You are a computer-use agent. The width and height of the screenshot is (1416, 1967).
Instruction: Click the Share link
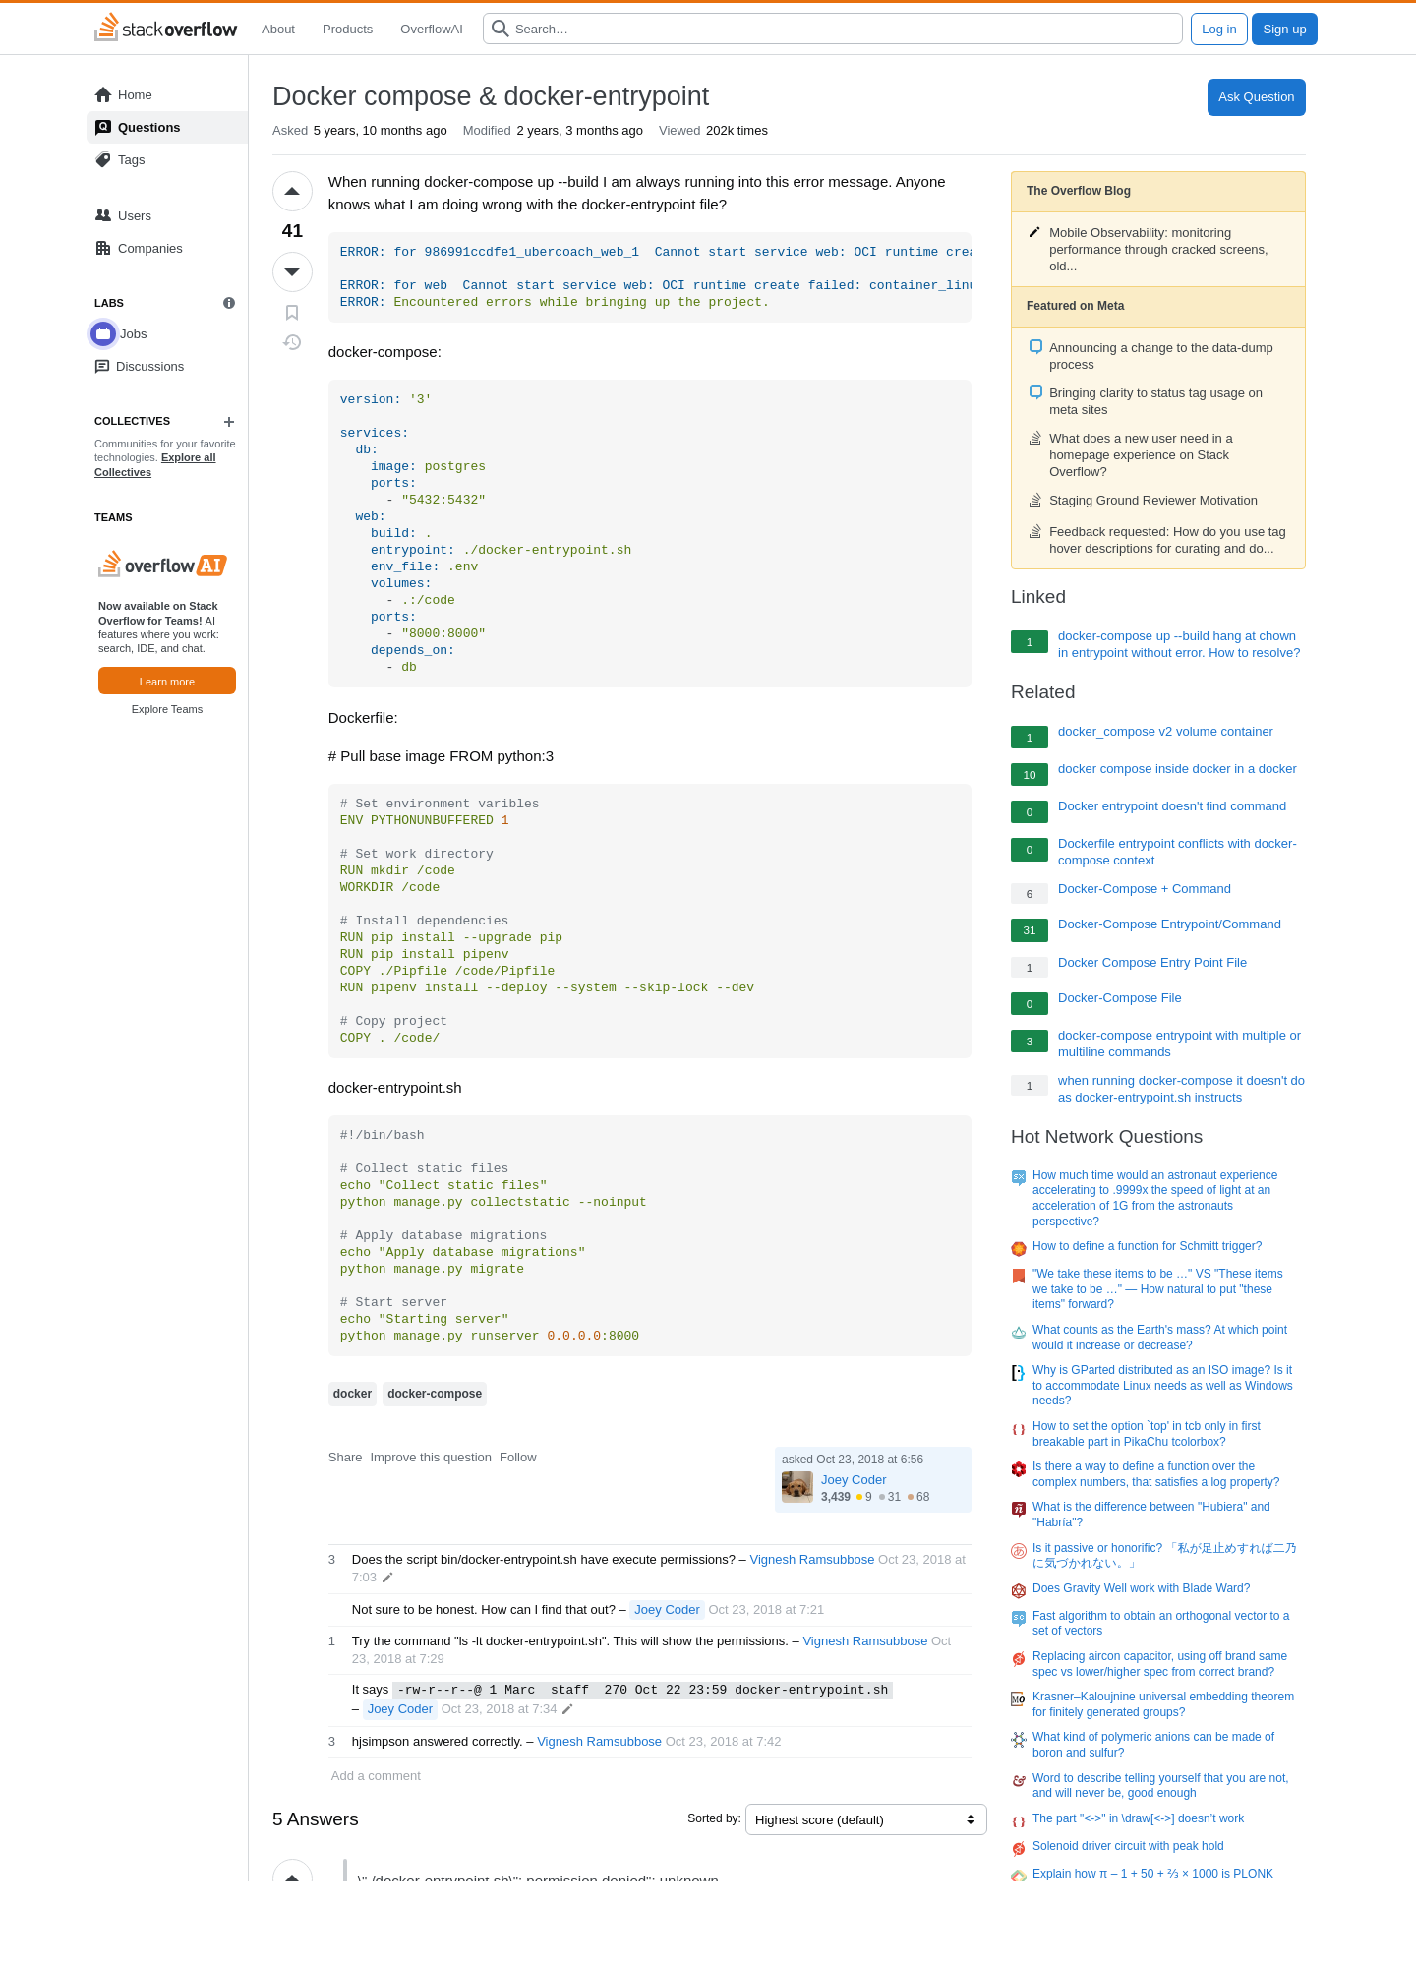345,1457
